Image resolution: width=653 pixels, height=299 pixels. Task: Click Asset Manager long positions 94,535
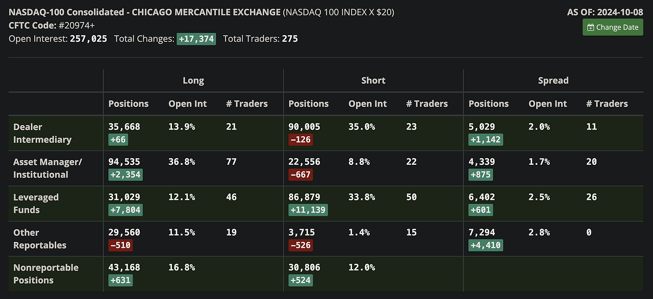coord(124,162)
